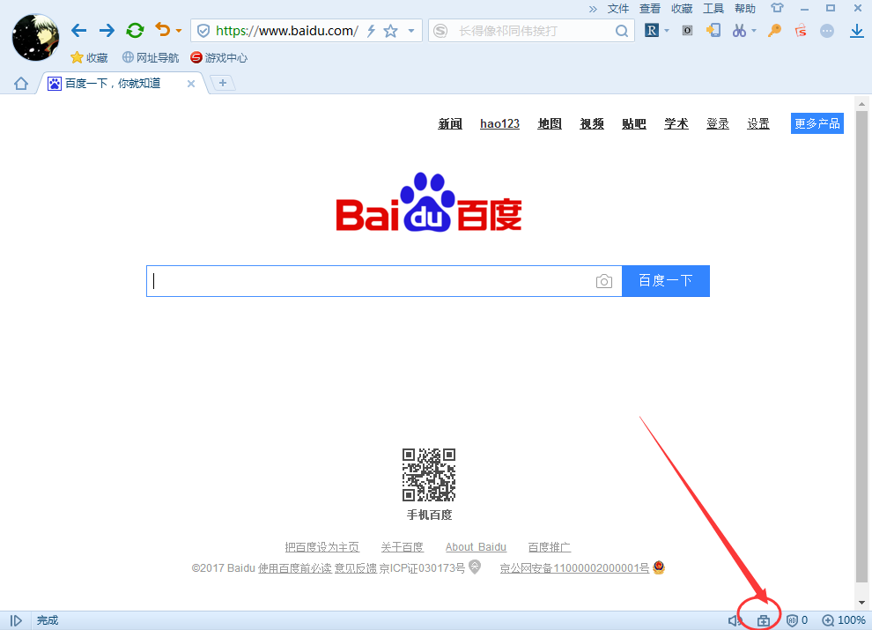Click the send-to-phone icon
Screen dimensions: 872x630
[x=713, y=30]
